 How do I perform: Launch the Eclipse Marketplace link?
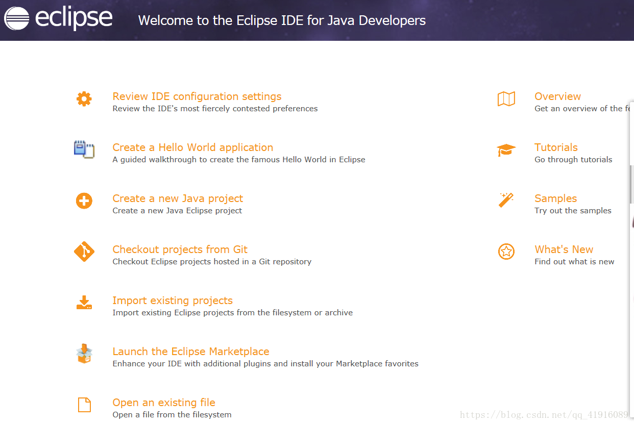pos(191,352)
